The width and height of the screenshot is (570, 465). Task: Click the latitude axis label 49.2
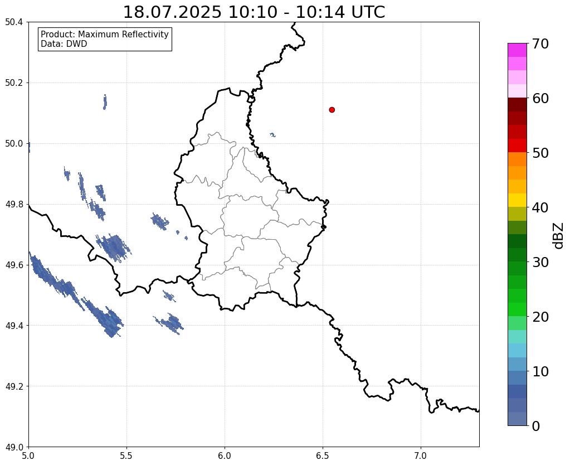click(14, 386)
